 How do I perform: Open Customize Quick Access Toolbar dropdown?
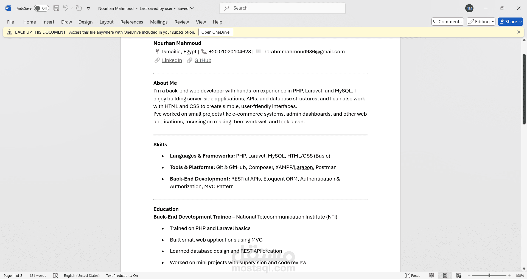[88, 8]
